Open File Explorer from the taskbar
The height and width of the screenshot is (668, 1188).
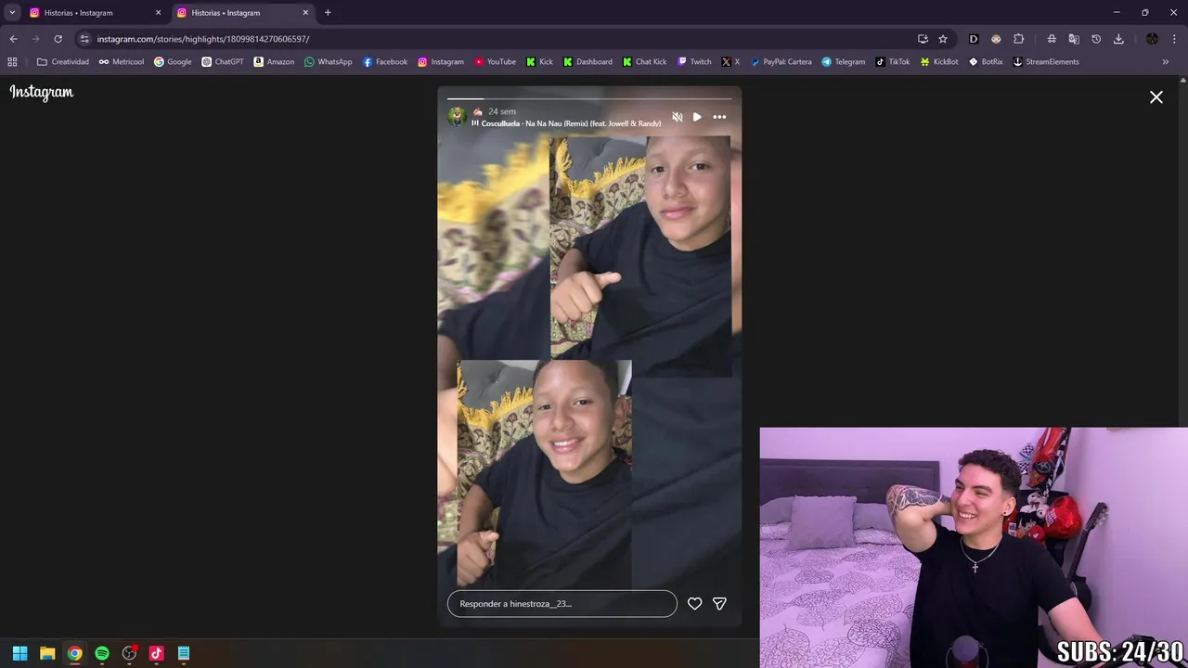pyautogui.click(x=47, y=653)
